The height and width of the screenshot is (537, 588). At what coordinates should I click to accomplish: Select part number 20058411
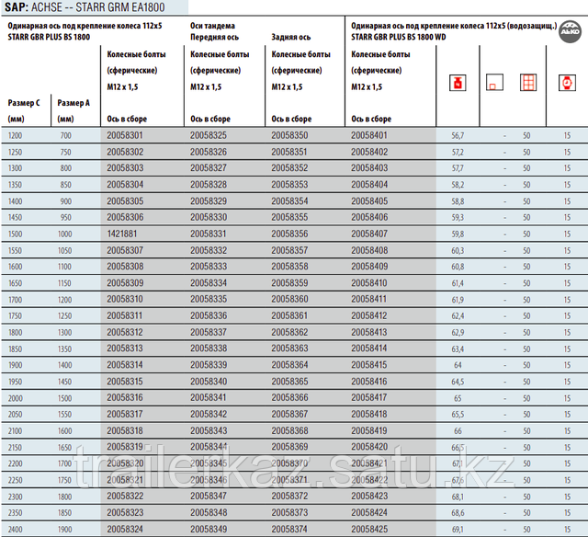(368, 299)
